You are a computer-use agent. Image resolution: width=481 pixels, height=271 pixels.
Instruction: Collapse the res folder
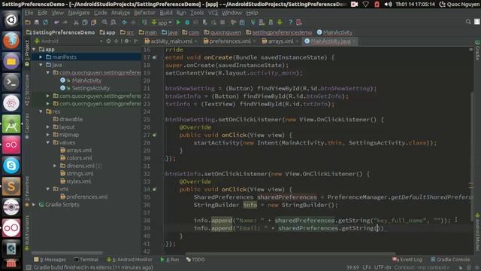click(x=41, y=111)
